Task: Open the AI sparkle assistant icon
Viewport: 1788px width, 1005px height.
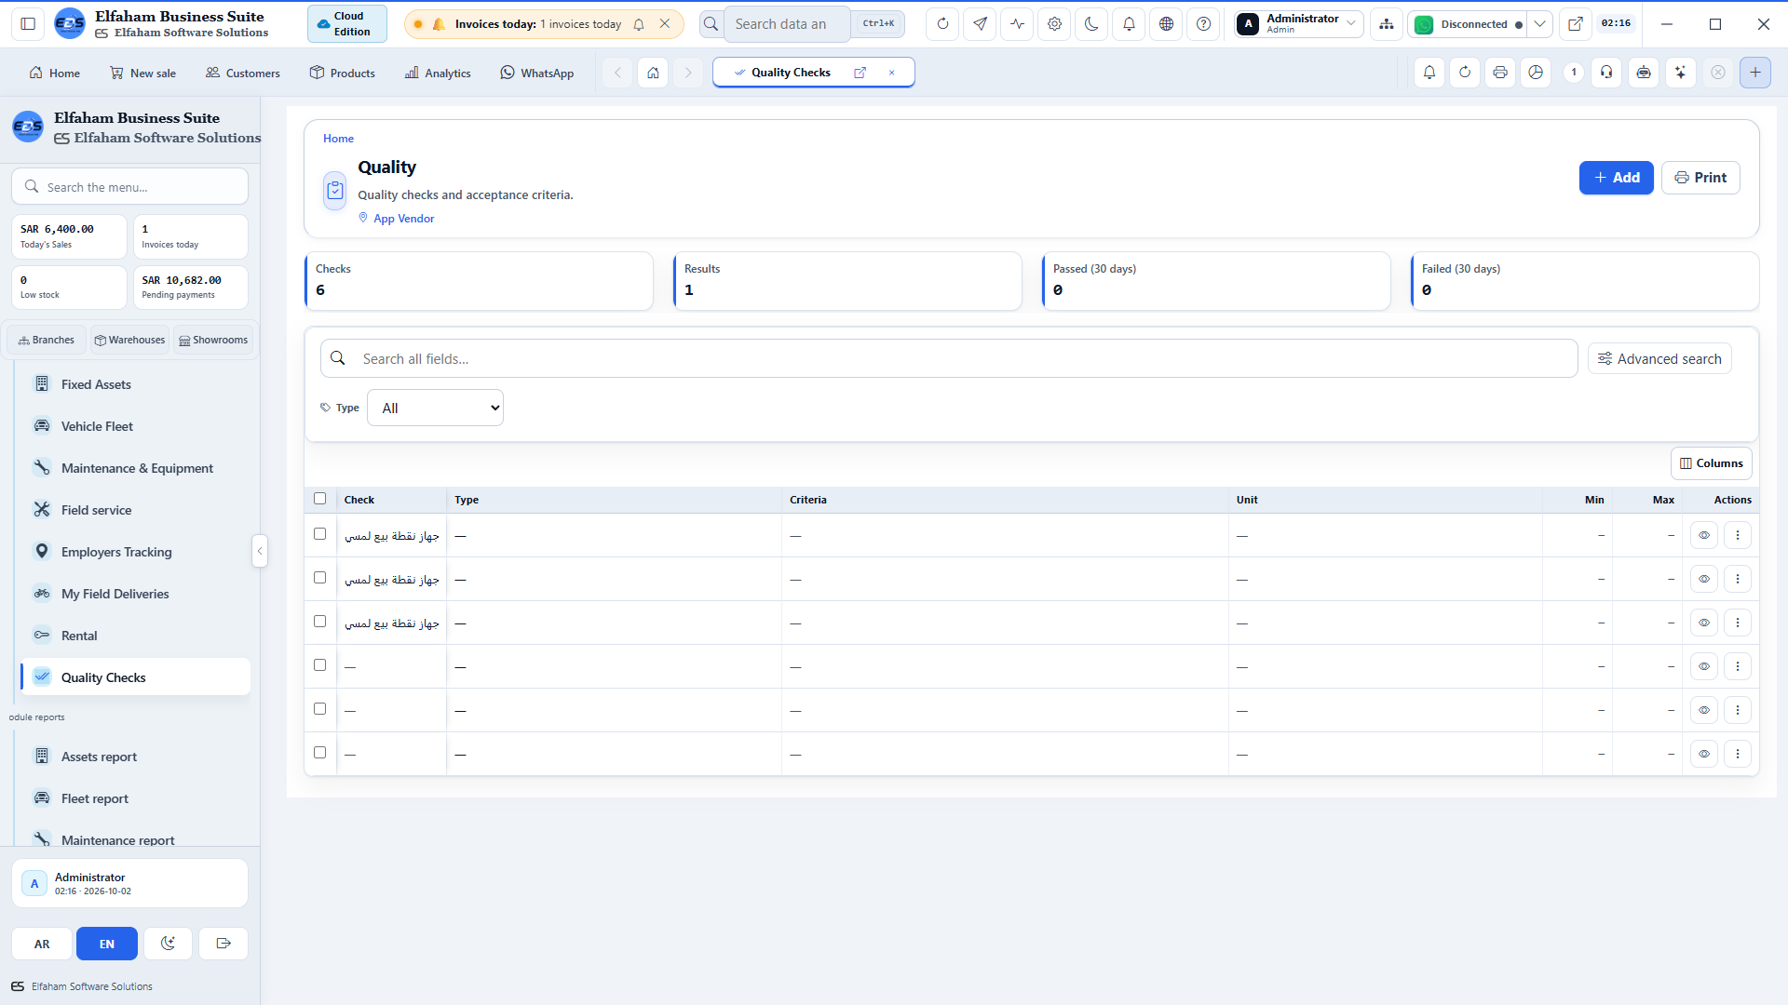Action: tap(1680, 73)
